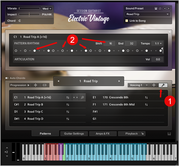
Task: Open the Voicing 1 dropdown
Action: pyautogui.click(x=138, y=85)
